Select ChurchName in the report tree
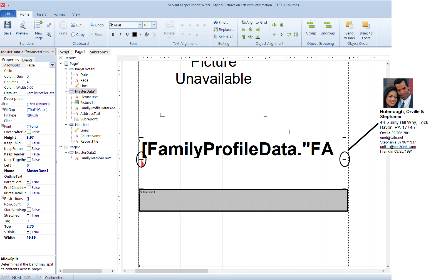 [91, 136]
